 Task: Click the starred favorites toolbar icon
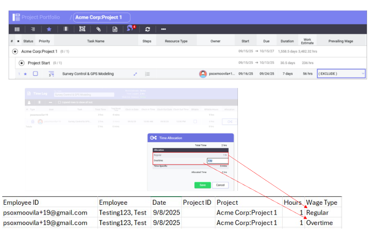click(x=49, y=29)
